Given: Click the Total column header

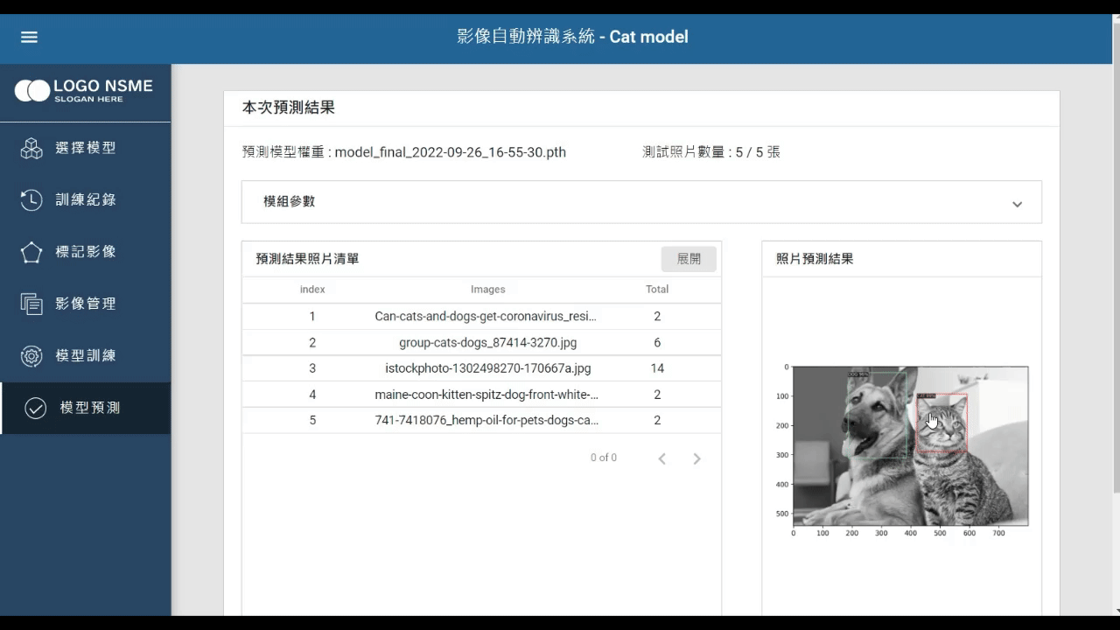Looking at the screenshot, I should pos(657,289).
